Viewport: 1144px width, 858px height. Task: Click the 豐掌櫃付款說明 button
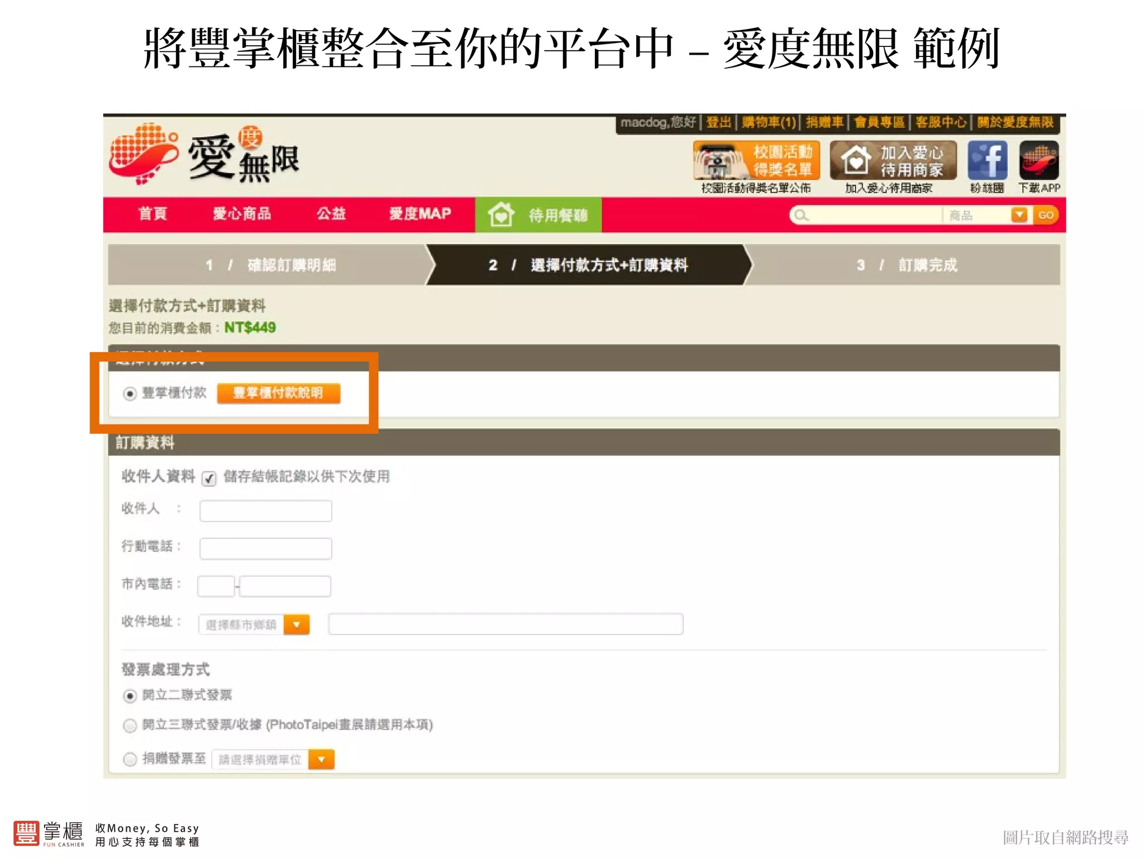[x=278, y=393]
